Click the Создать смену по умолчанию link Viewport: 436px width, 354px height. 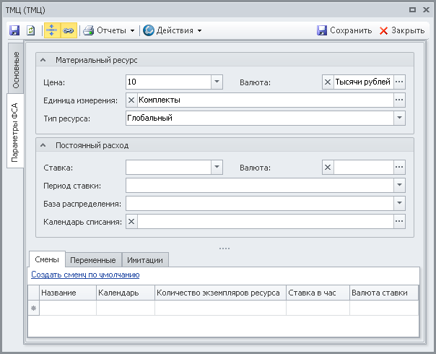pyautogui.click(x=85, y=275)
